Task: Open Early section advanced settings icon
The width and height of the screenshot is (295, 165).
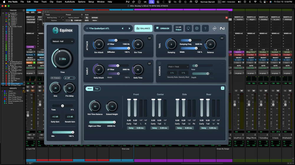Action: click(x=149, y=63)
